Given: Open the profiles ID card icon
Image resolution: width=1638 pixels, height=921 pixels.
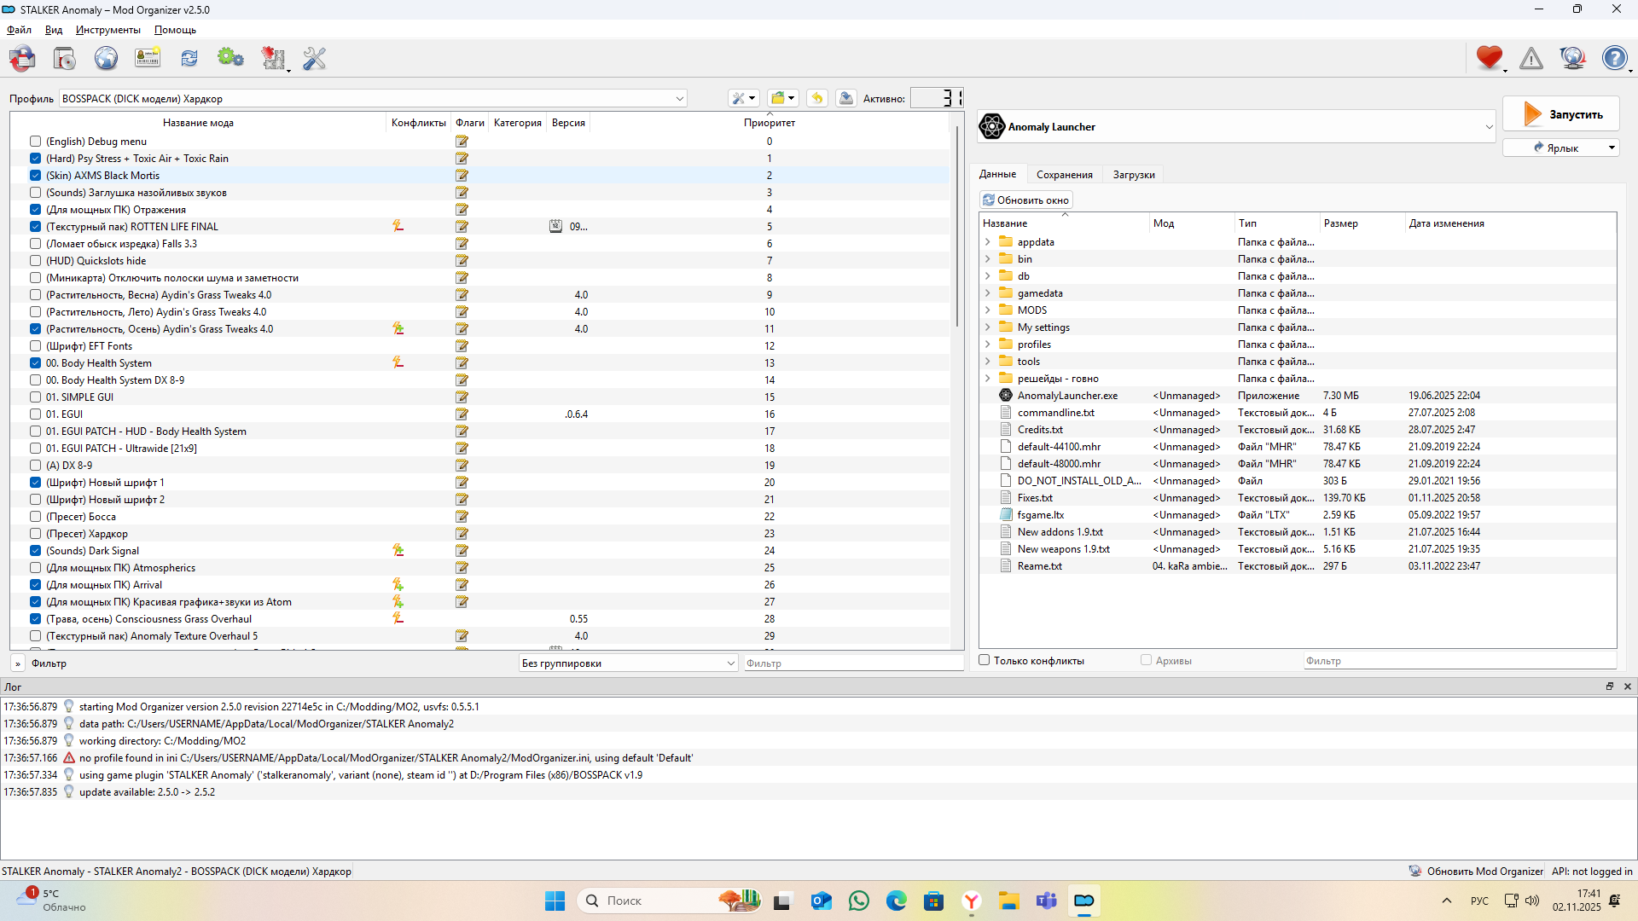Looking at the screenshot, I should point(148,59).
